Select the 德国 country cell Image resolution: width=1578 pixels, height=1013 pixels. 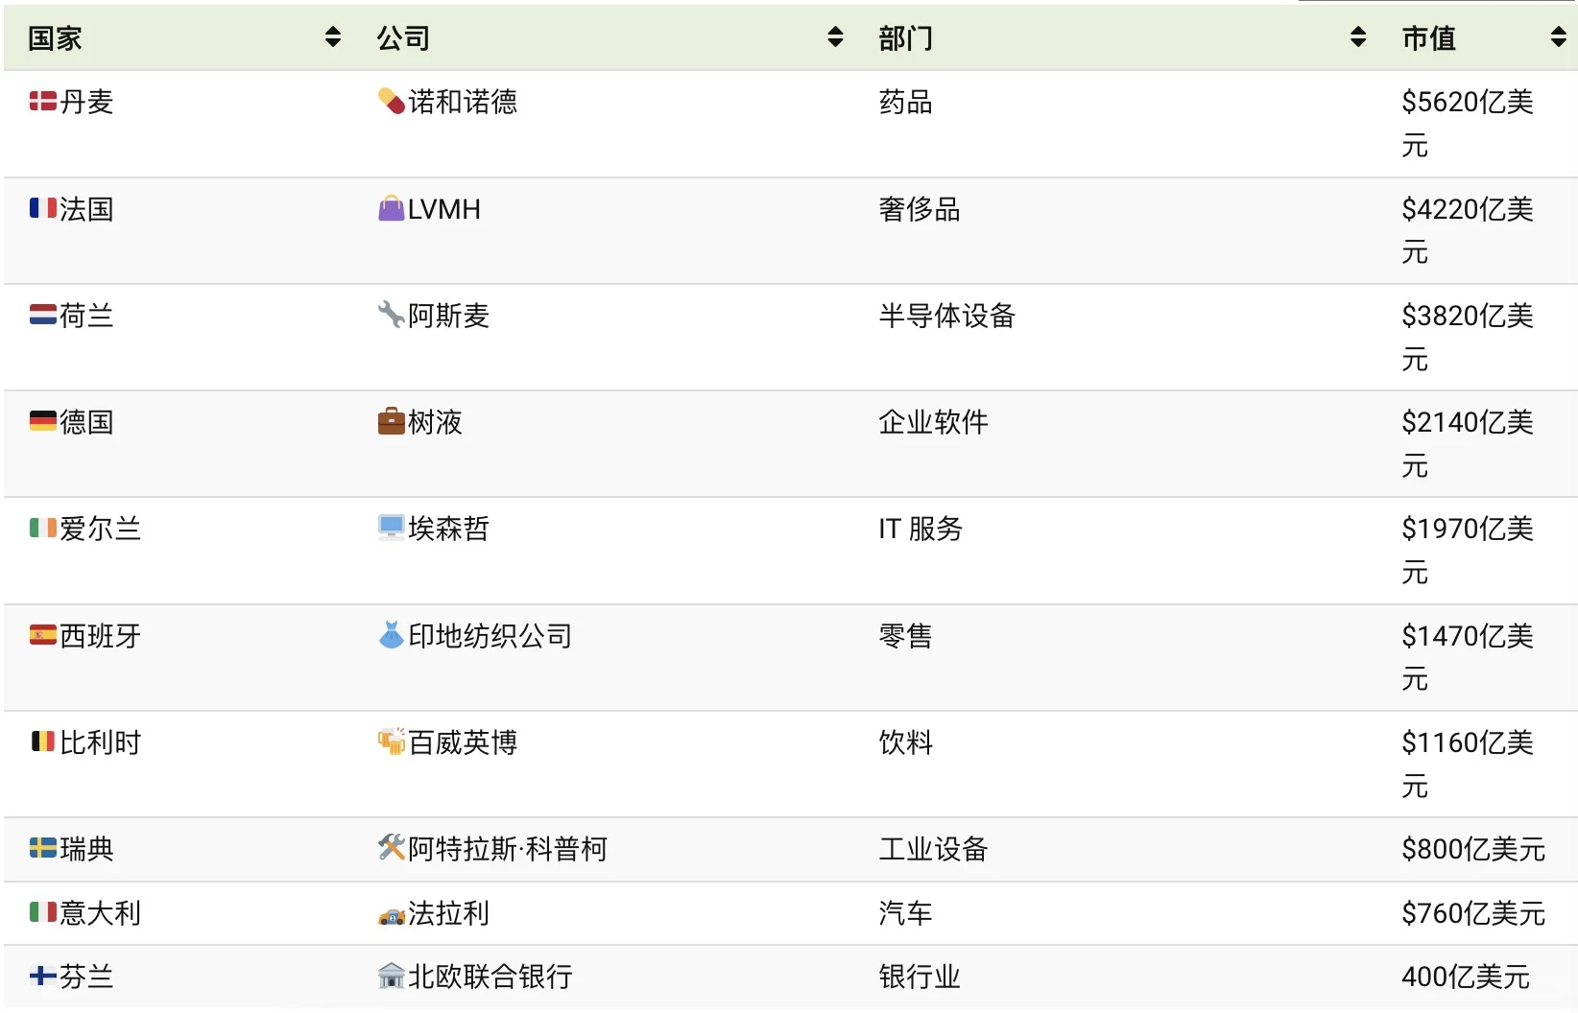click(x=86, y=422)
